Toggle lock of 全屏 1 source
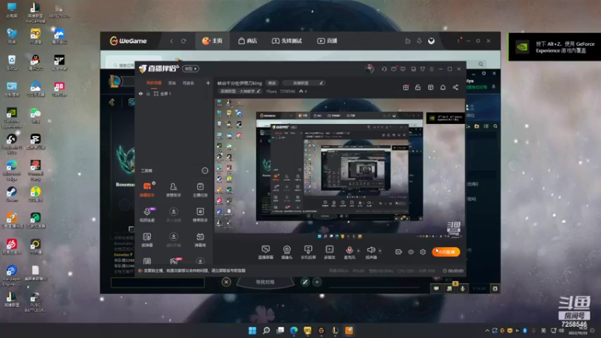The image size is (601, 338). [x=148, y=93]
